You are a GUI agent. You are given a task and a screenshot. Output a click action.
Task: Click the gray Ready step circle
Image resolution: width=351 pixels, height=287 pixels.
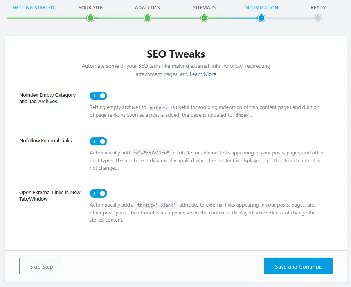coord(318,18)
